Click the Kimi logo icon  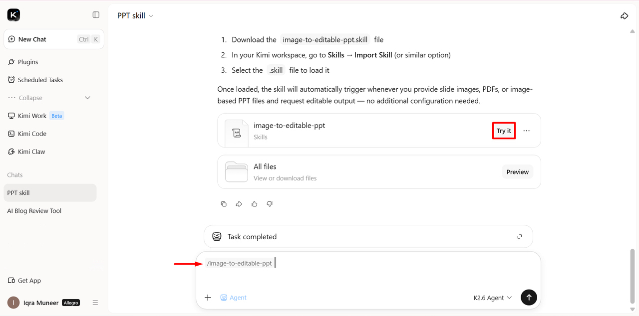(x=13, y=15)
